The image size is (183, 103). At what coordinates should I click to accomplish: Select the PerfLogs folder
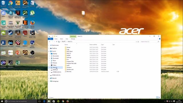[69, 58]
